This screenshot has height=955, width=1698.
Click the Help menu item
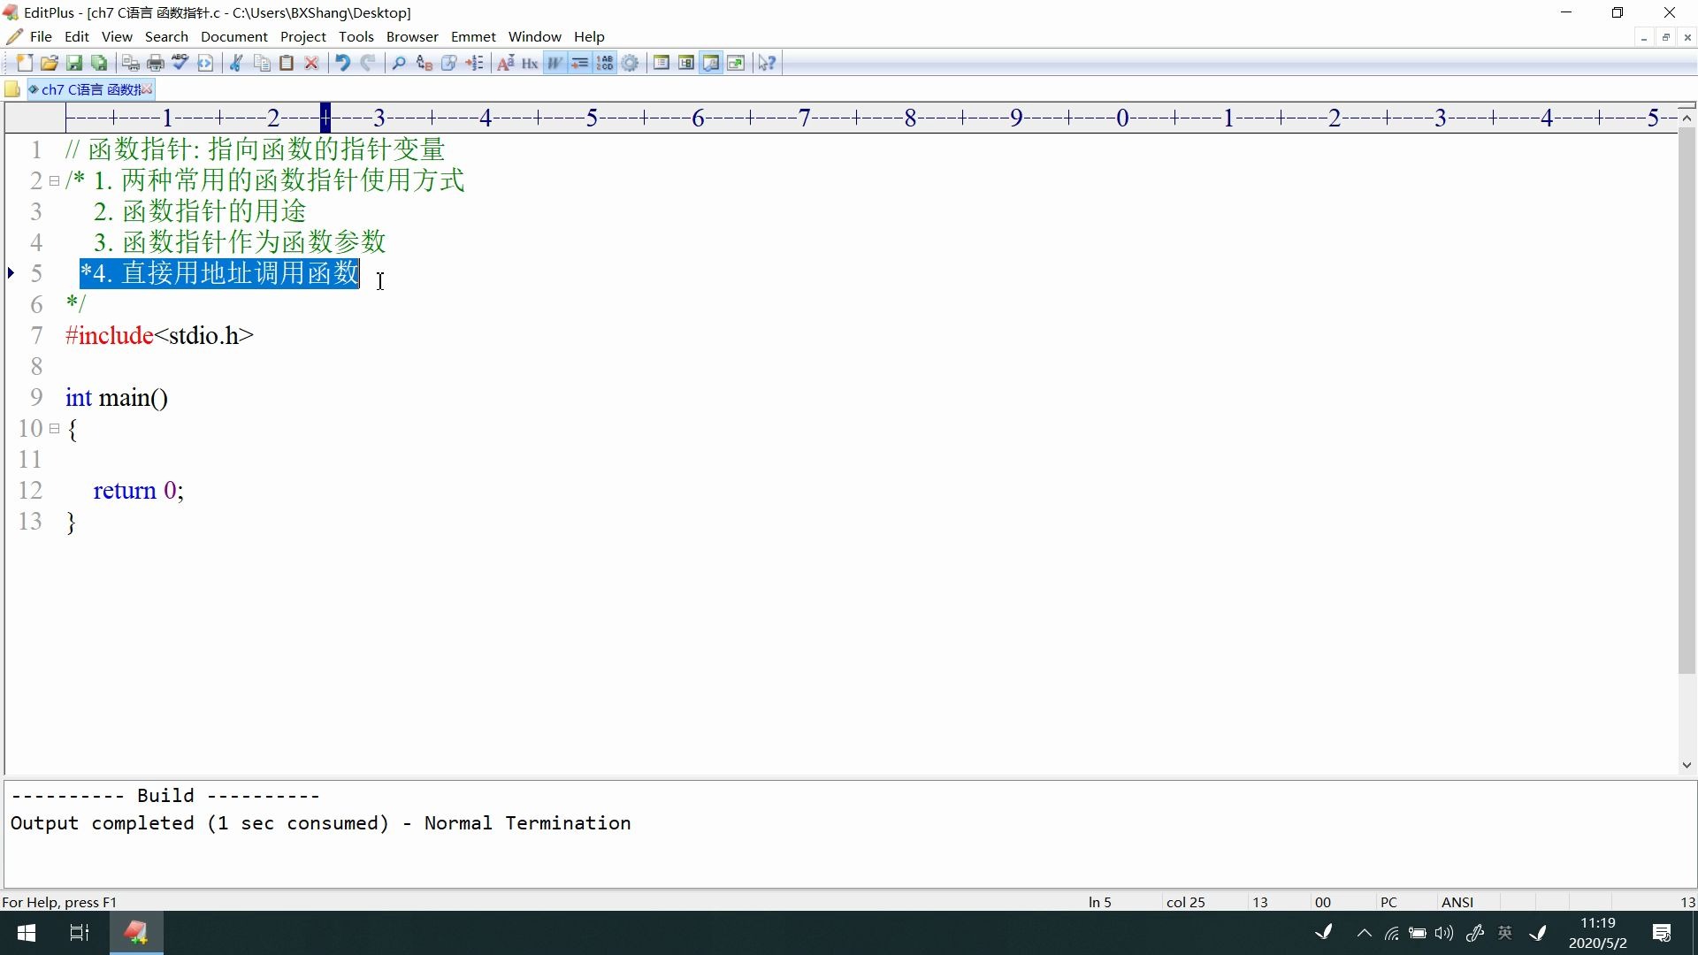pos(588,36)
